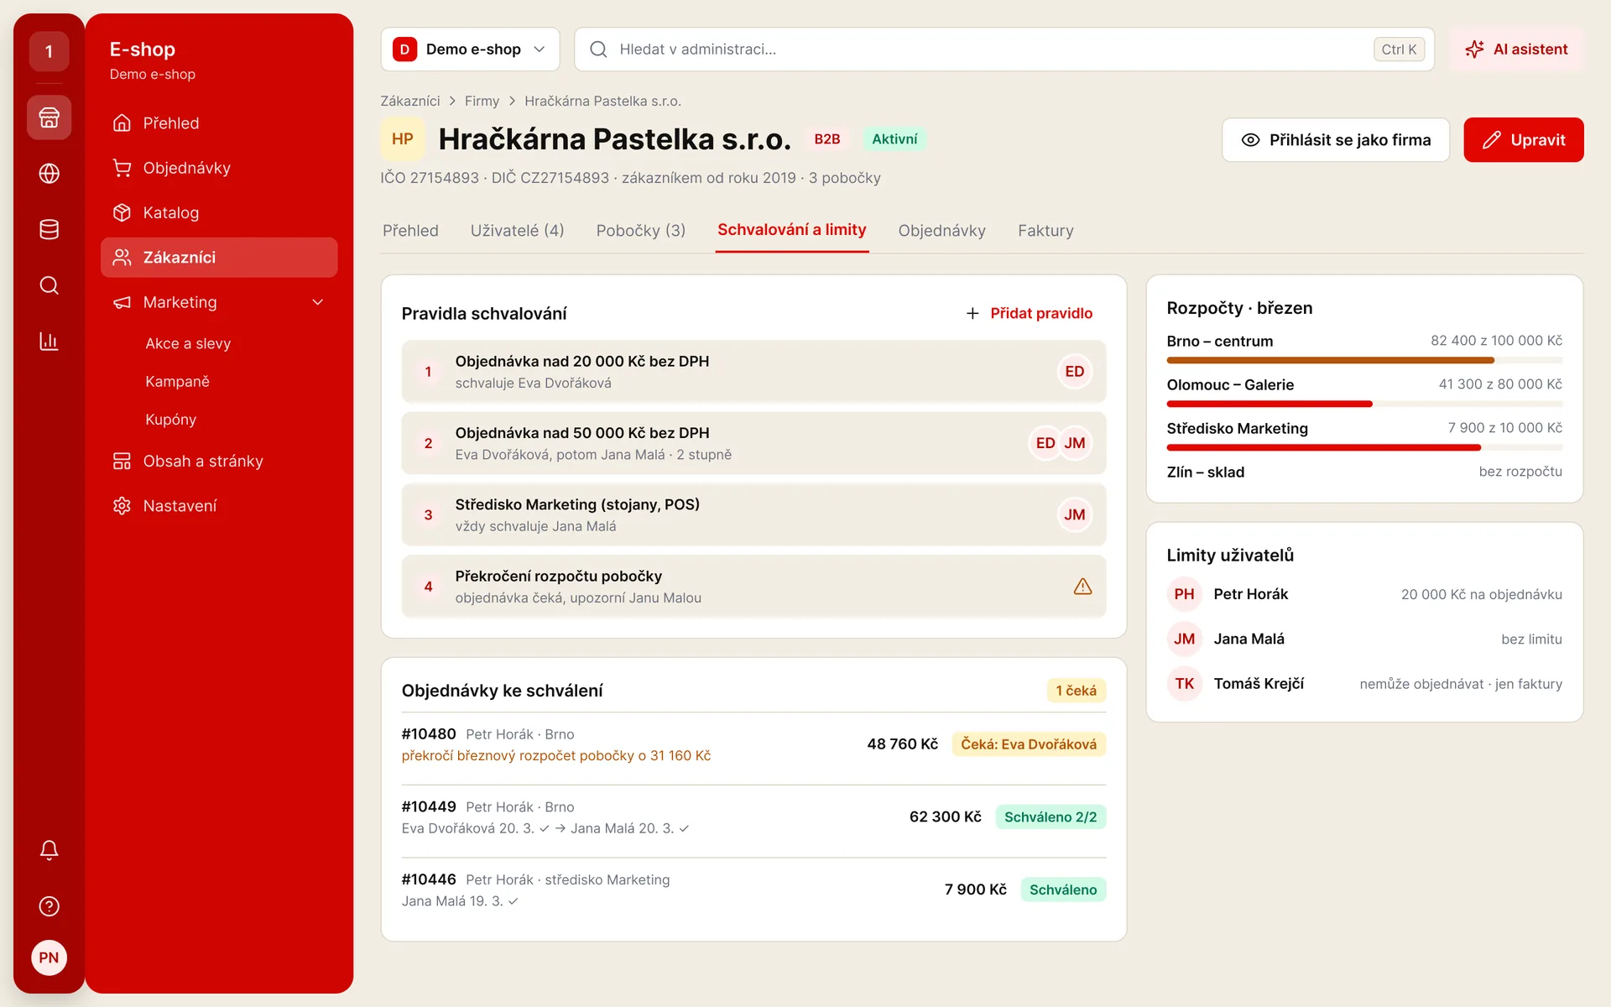Screen dimensions: 1611x1007
Task: Open Přehled in the sidebar
Action: 219,123
